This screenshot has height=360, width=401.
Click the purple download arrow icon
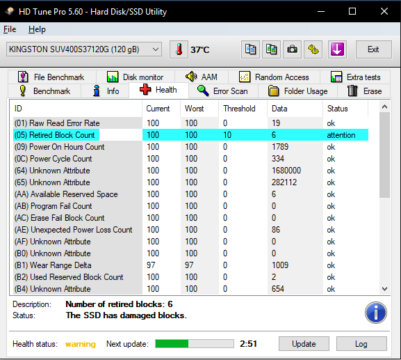337,49
